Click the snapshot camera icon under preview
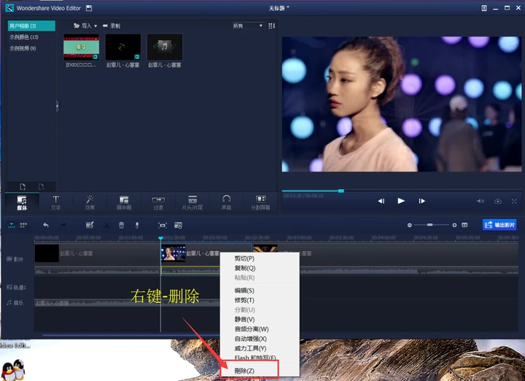 click(x=498, y=201)
